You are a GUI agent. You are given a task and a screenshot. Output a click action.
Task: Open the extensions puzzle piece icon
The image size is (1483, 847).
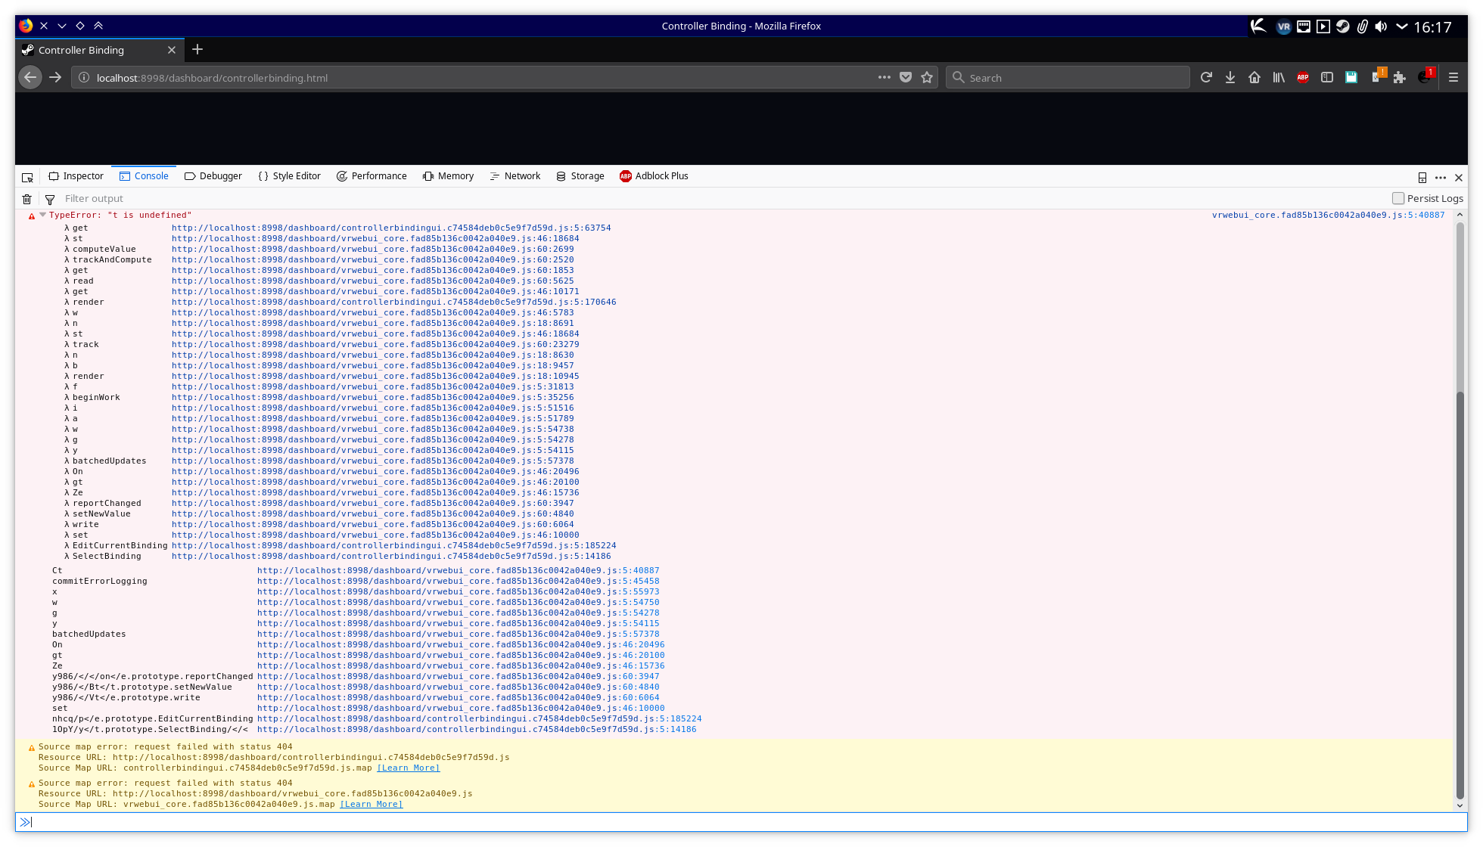tap(1399, 77)
